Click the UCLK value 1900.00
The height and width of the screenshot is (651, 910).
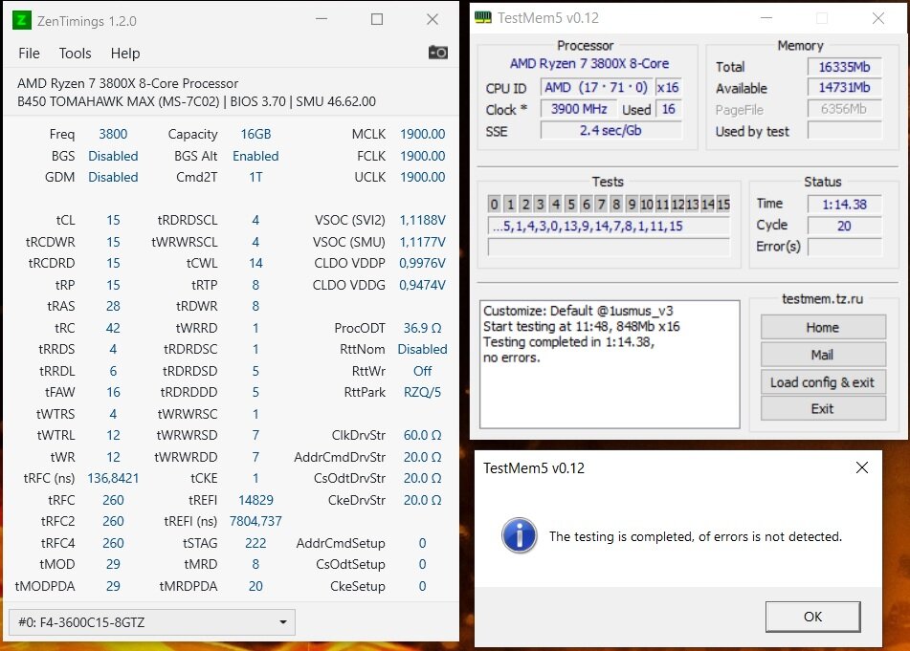coord(423,177)
